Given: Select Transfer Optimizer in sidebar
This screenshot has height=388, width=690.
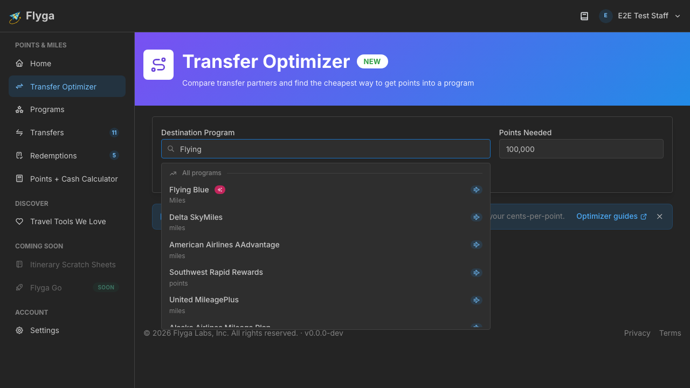Looking at the screenshot, I should (67, 86).
